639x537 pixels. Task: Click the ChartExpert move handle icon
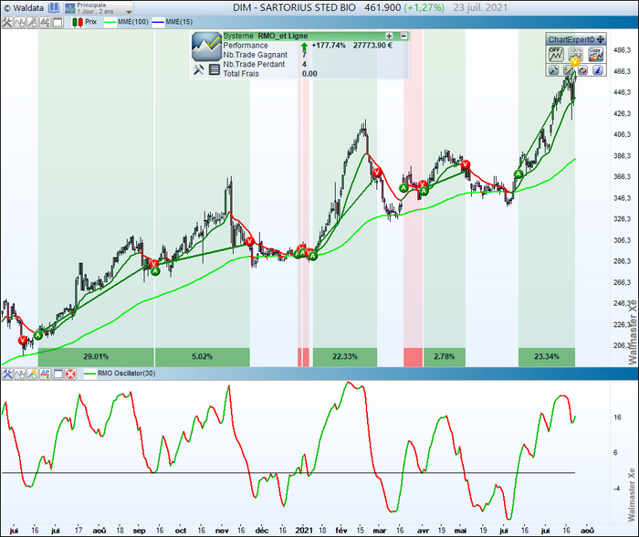(x=601, y=39)
